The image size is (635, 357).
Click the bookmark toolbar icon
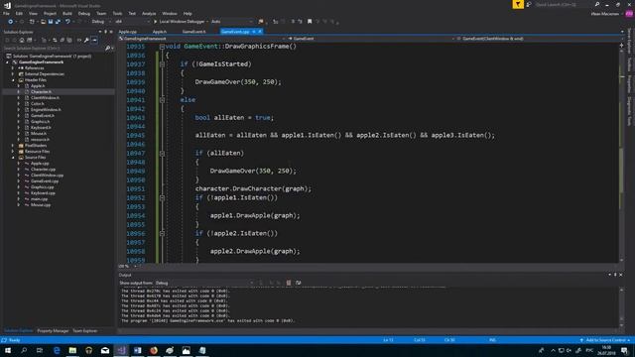click(x=310, y=22)
